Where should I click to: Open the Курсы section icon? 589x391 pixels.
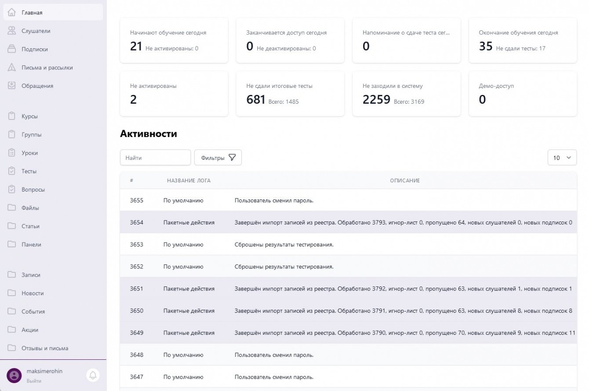click(12, 116)
